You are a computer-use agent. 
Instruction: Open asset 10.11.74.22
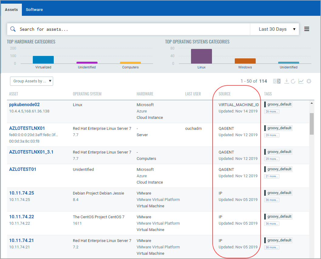[22, 216]
